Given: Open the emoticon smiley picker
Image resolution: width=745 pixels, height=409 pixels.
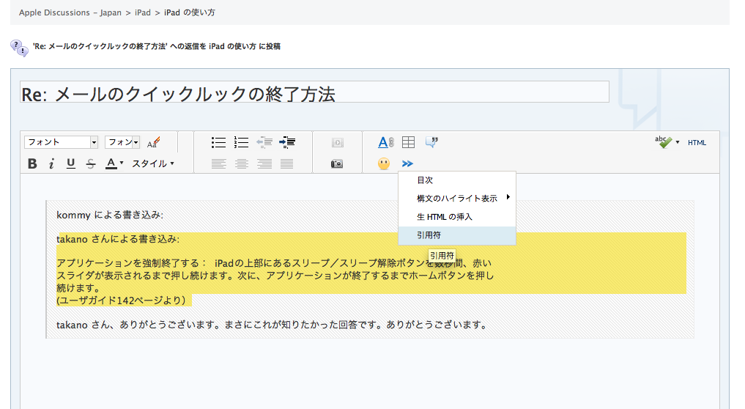Looking at the screenshot, I should 384,163.
